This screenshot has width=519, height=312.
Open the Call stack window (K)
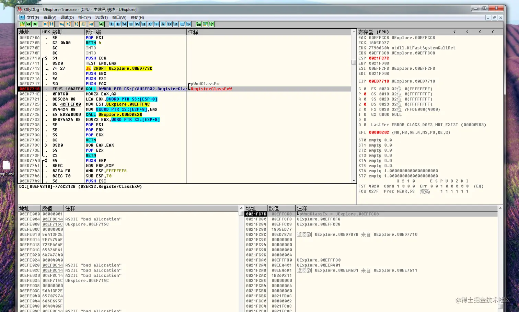163,24
